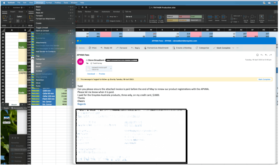Click Create a Meeting toolbar button
Viewport: 279px width, 166px height.
[x=182, y=48]
